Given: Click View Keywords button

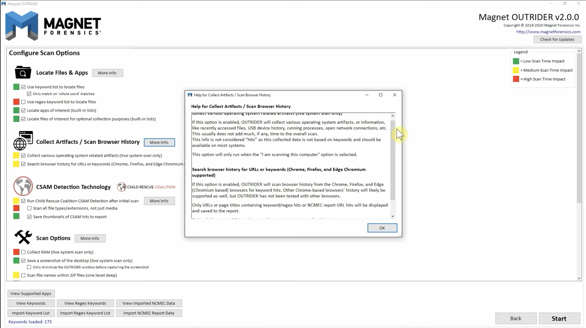Looking at the screenshot, I should 31,303.
